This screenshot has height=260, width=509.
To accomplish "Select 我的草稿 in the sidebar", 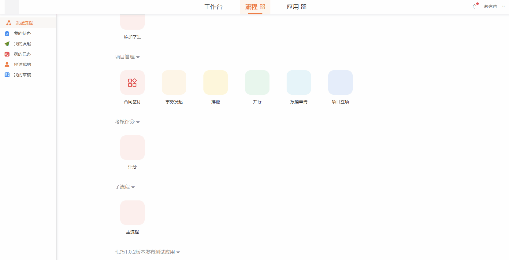I will click(x=28, y=75).
